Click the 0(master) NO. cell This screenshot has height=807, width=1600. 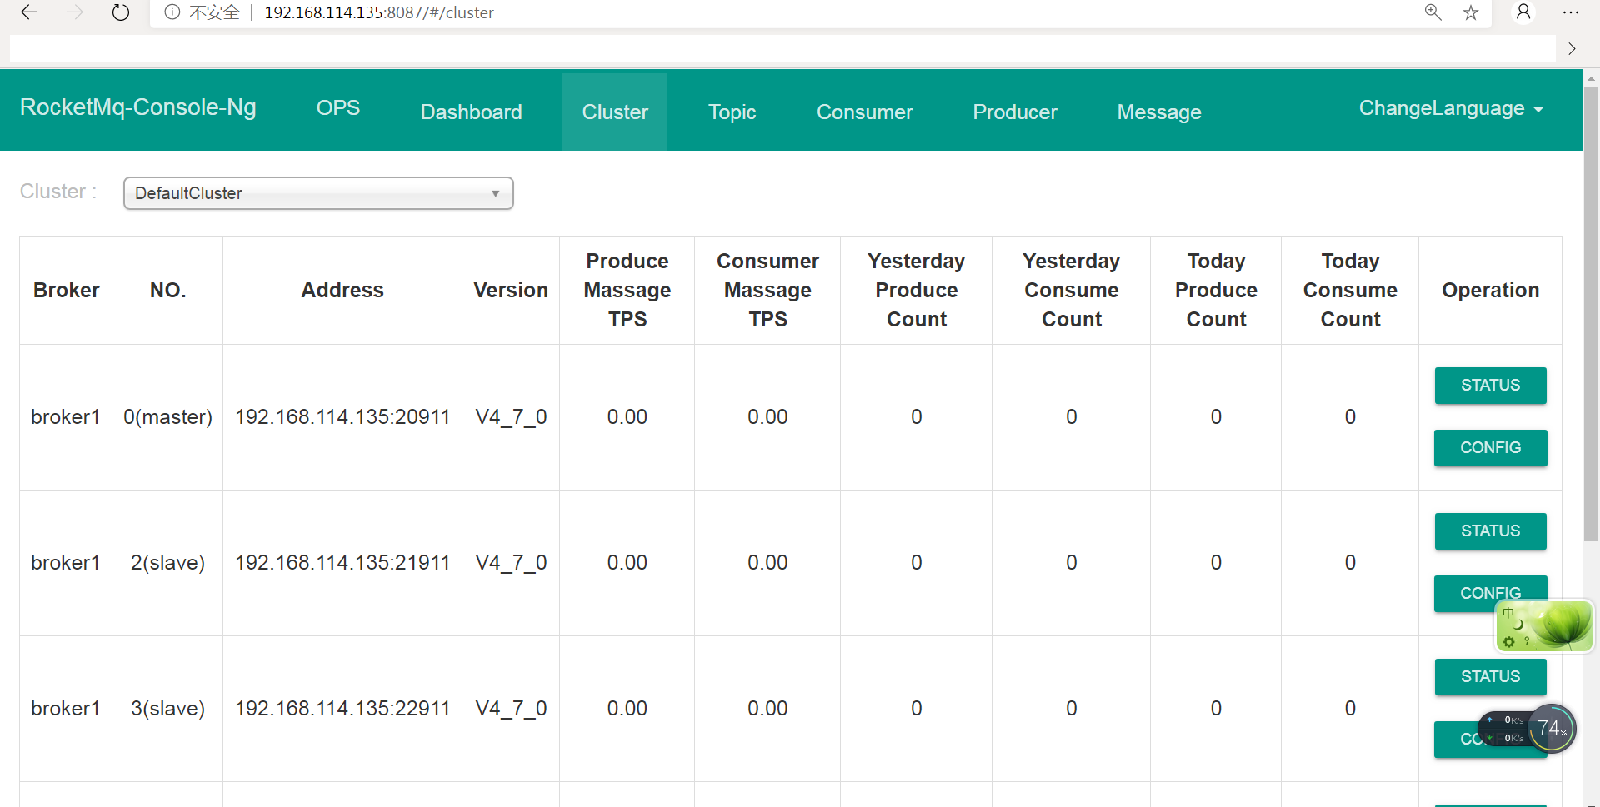coord(167,416)
